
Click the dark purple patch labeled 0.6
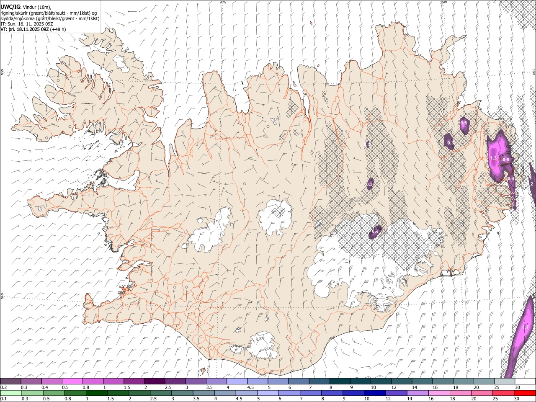point(464,125)
